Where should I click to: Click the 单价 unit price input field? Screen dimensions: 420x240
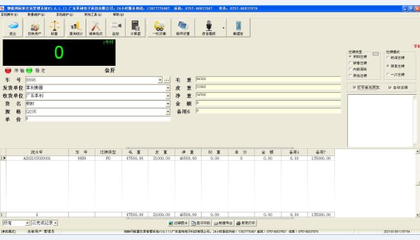click(x=98, y=119)
